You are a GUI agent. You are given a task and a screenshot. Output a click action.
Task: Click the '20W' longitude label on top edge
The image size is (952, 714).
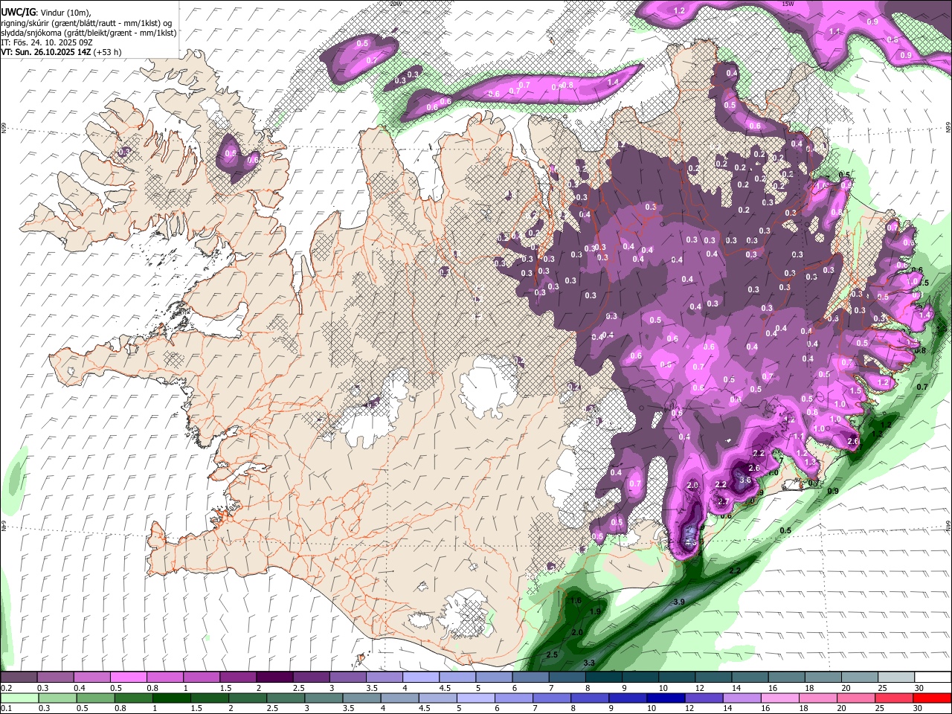[395, 4]
